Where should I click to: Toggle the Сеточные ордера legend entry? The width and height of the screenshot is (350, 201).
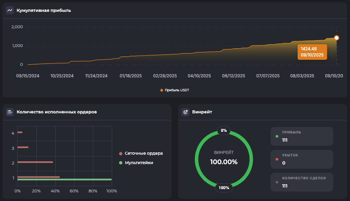[x=140, y=154]
